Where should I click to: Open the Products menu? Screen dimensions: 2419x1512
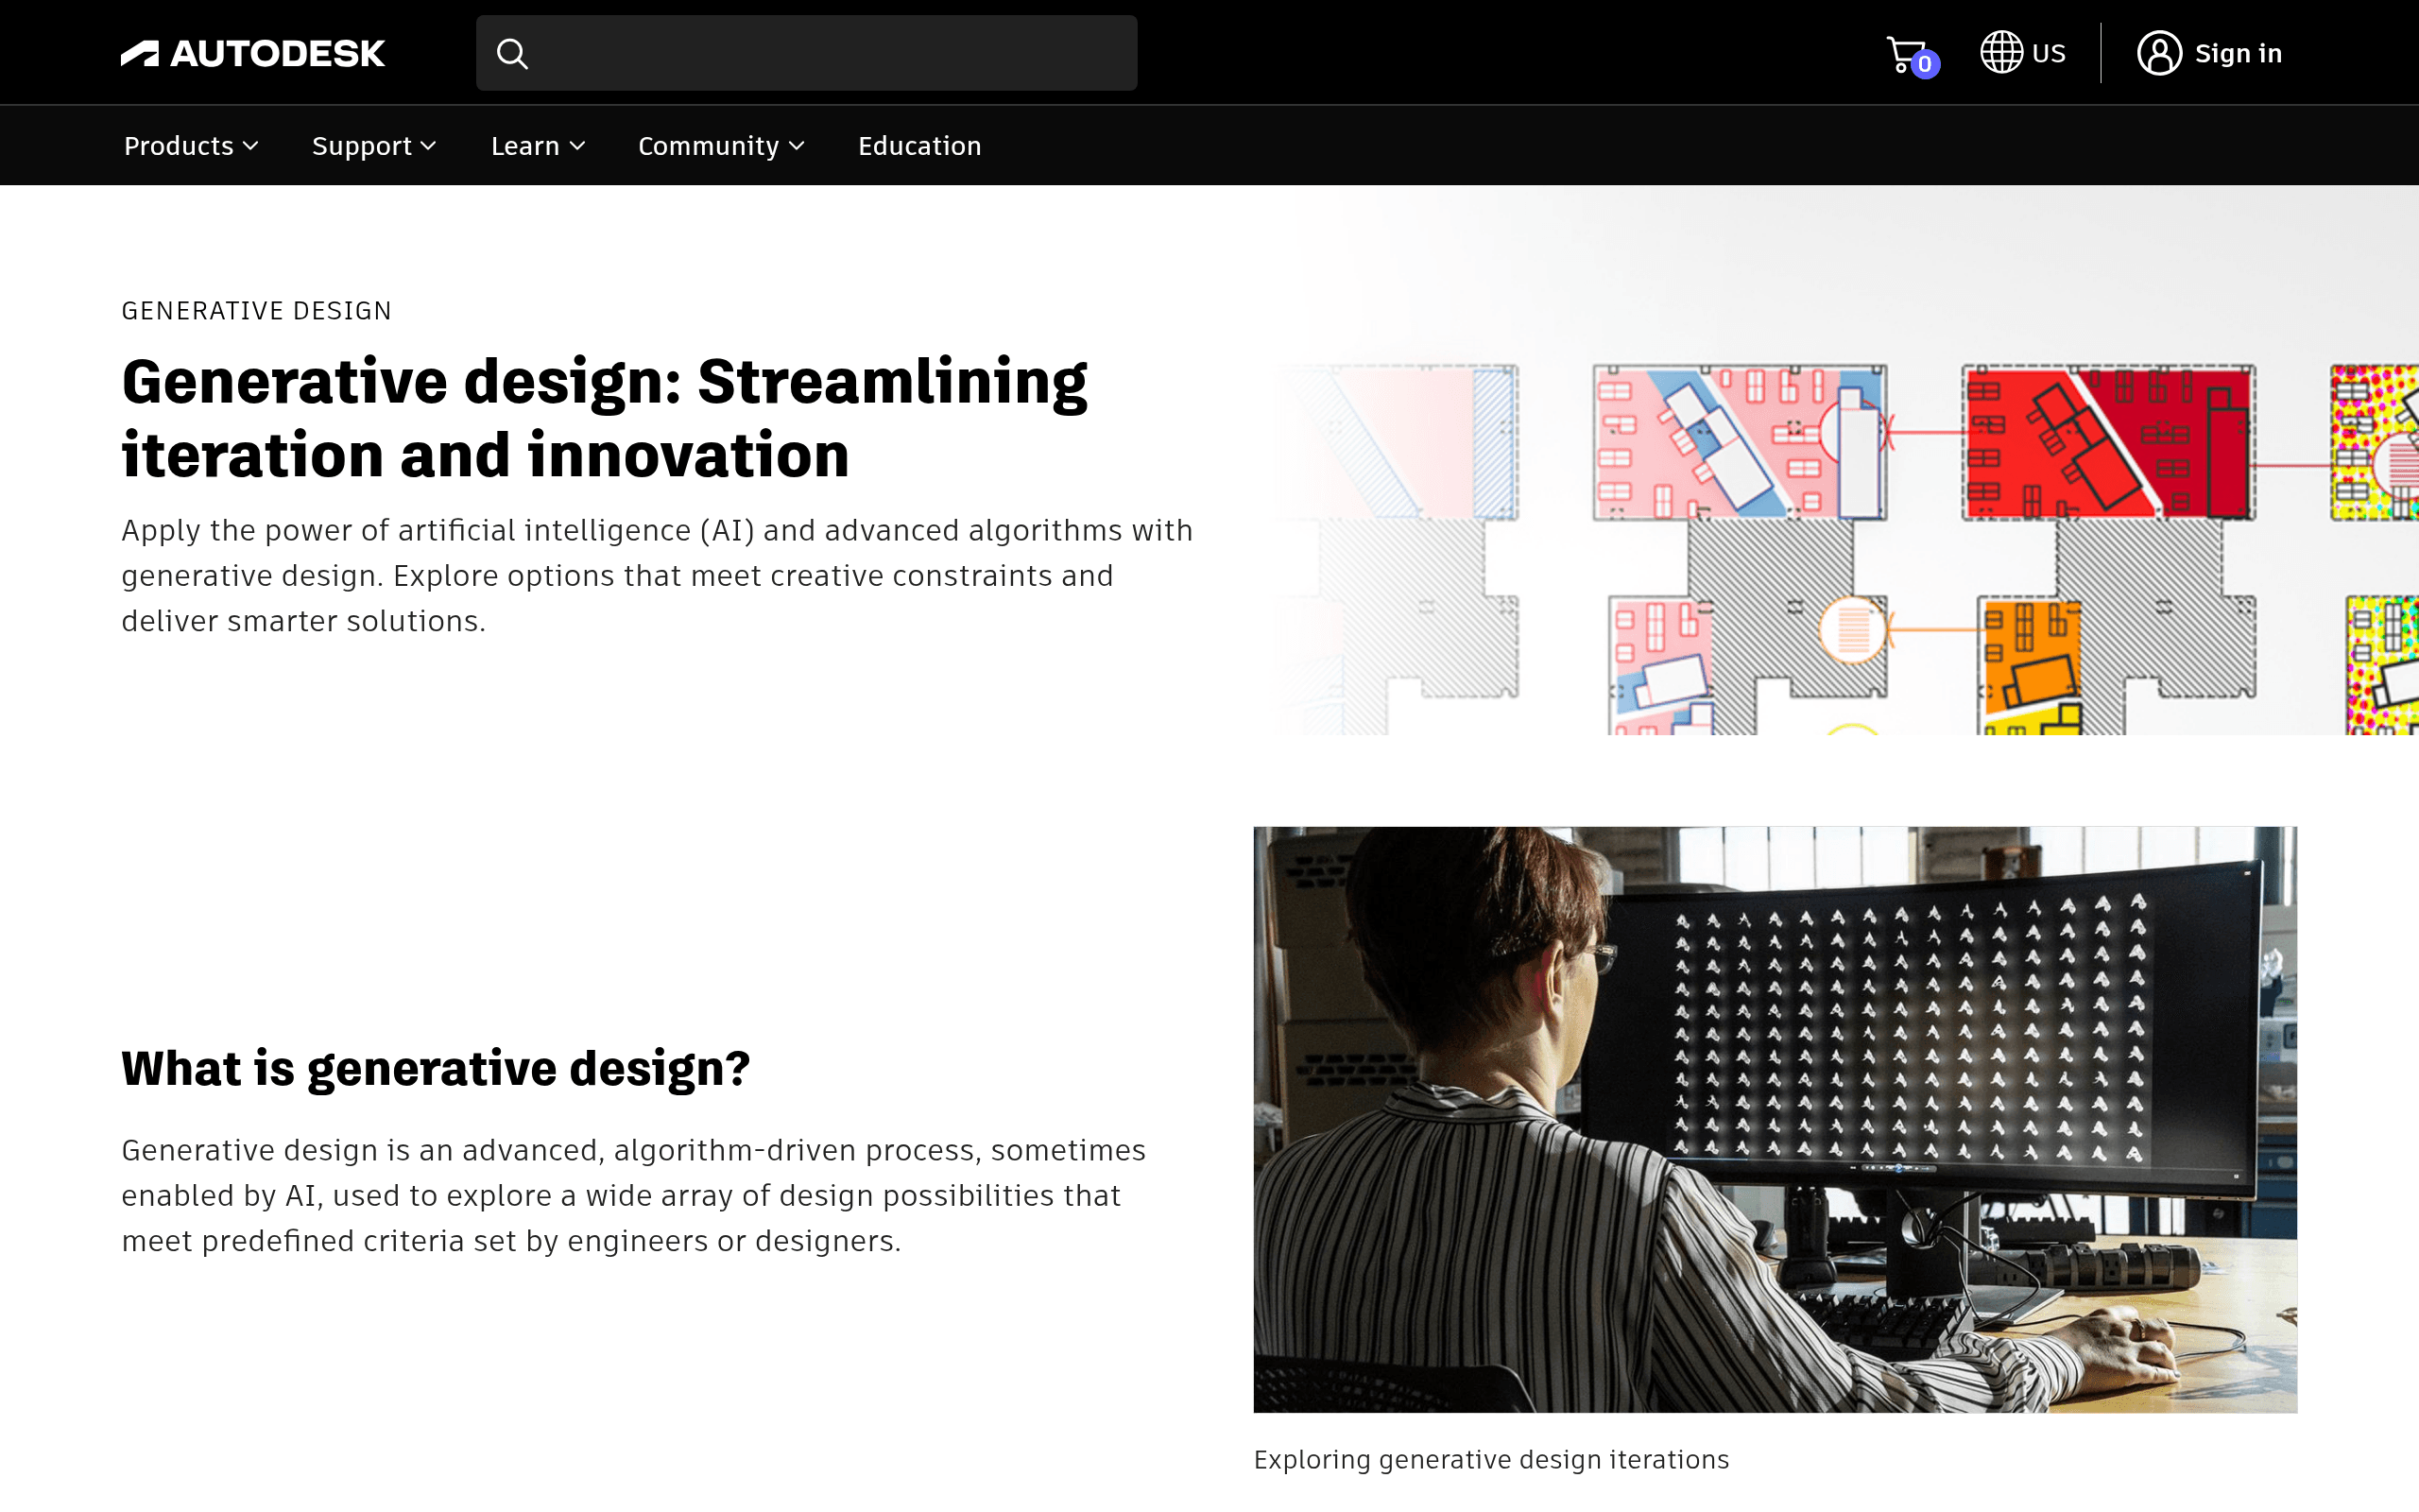tap(191, 146)
